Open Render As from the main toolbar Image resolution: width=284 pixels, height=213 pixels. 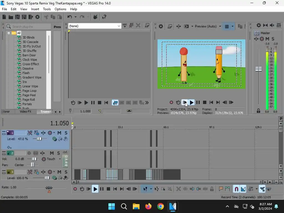[31, 17]
